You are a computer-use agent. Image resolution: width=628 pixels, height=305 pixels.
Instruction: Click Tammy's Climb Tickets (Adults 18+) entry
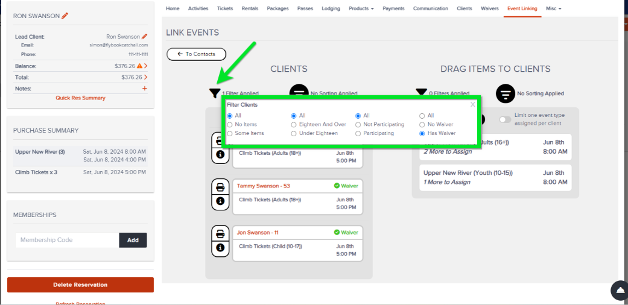297,203
